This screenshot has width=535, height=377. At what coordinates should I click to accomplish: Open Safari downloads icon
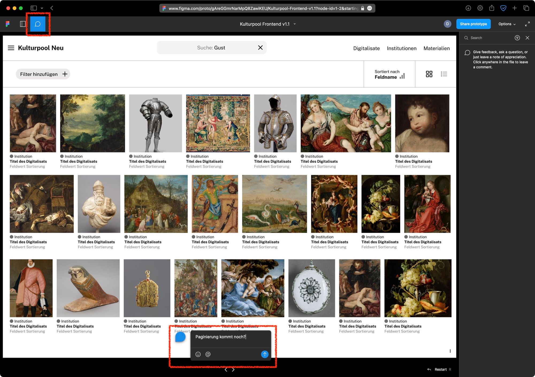click(x=468, y=8)
